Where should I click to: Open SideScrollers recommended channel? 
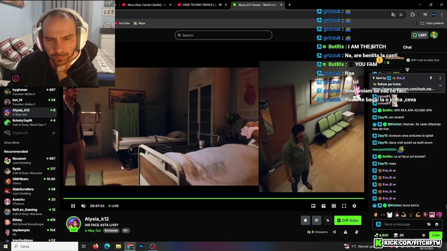(x=30, y=191)
